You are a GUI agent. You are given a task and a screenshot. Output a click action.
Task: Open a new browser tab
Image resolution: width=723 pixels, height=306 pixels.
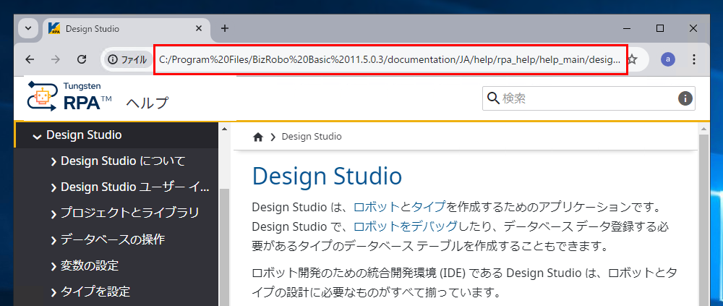tap(225, 29)
